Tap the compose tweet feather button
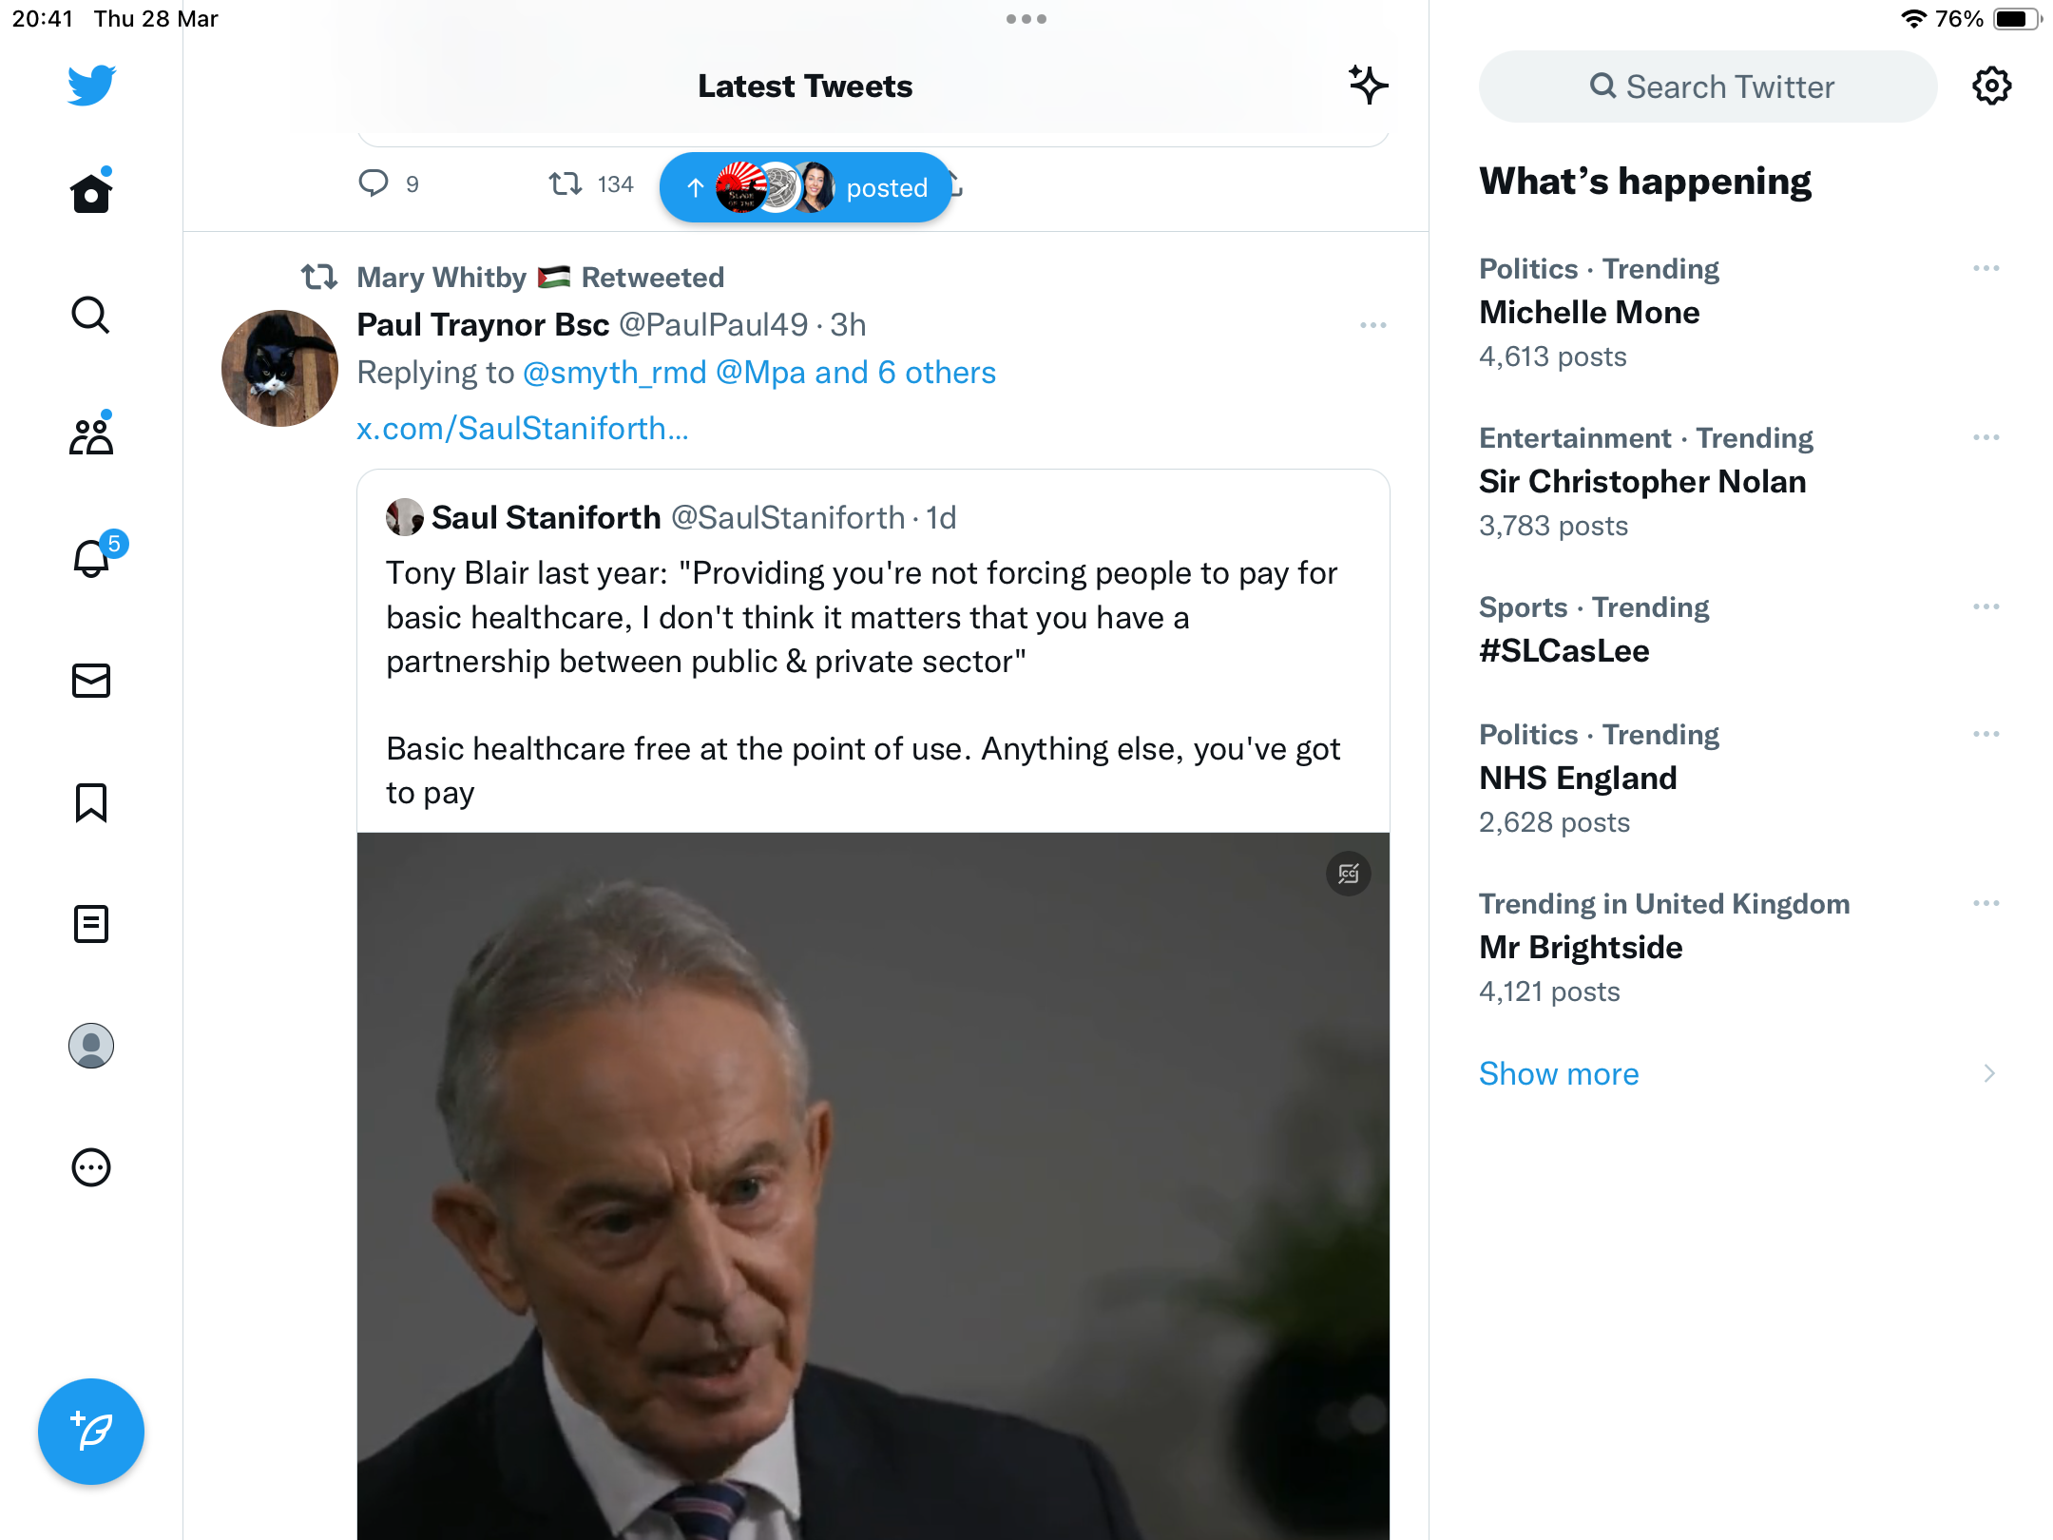 [91, 1432]
